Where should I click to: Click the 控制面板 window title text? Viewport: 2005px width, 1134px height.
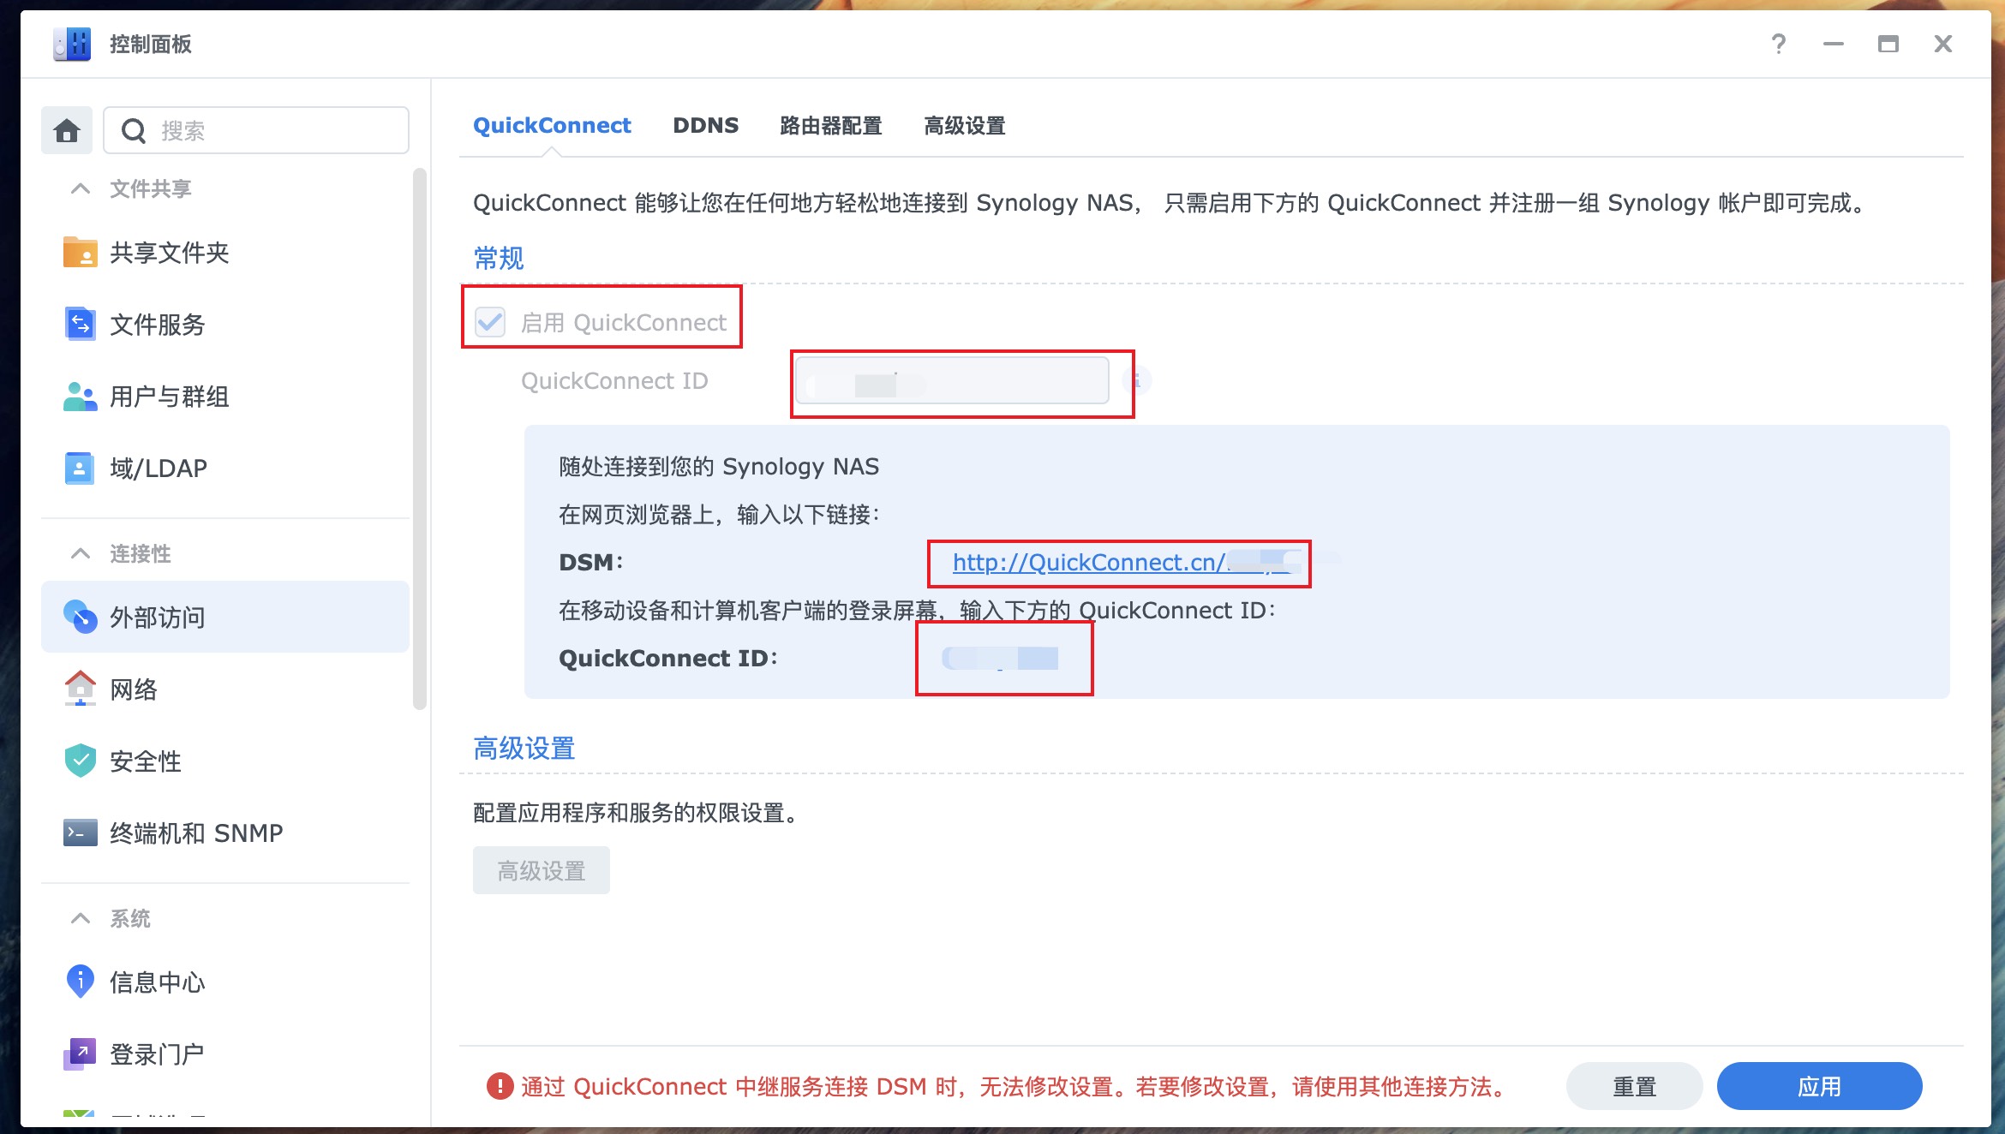click(151, 44)
